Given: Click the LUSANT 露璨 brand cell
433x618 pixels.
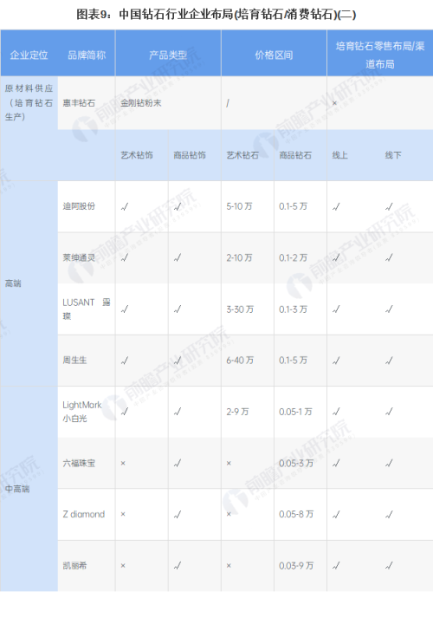Looking at the screenshot, I should point(87,309).
